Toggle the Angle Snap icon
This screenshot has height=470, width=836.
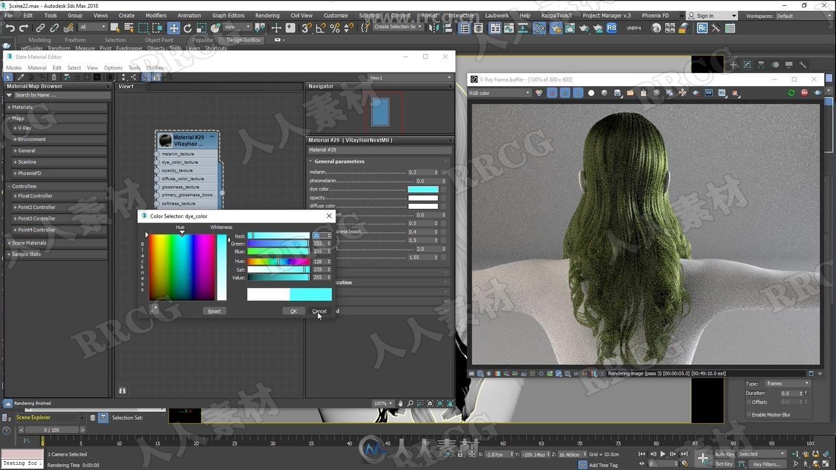[321, 28]
